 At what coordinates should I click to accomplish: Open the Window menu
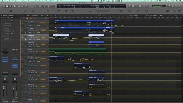53,1
